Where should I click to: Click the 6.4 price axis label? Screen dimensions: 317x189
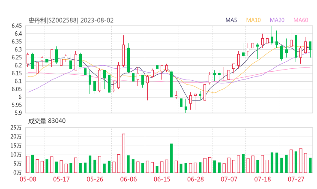(x=18, y=34)
